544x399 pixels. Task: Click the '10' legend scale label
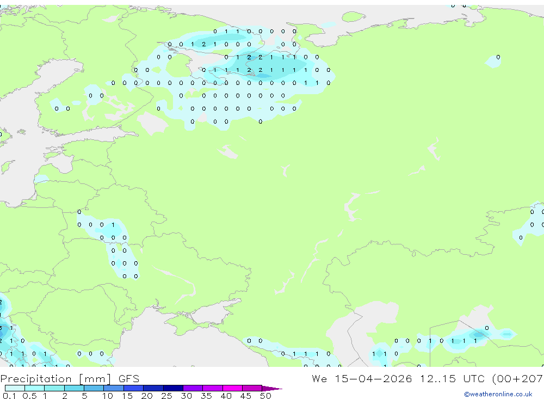pyautogui.click(x=108, y=396)
